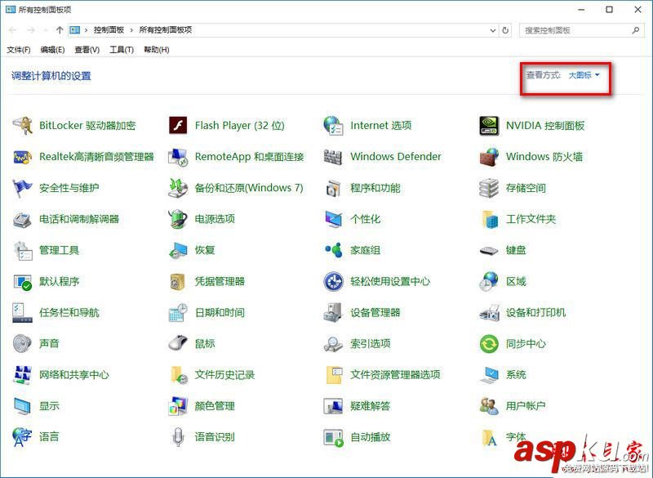Open 管理工具 icon
Viewport: 653px width, 478px height.
tap(23, 251)
